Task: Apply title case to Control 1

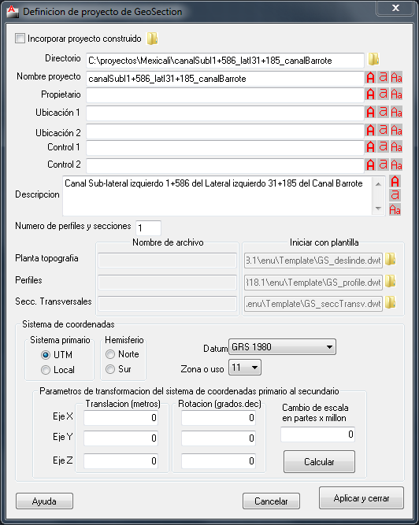Action: click(396, 146)
